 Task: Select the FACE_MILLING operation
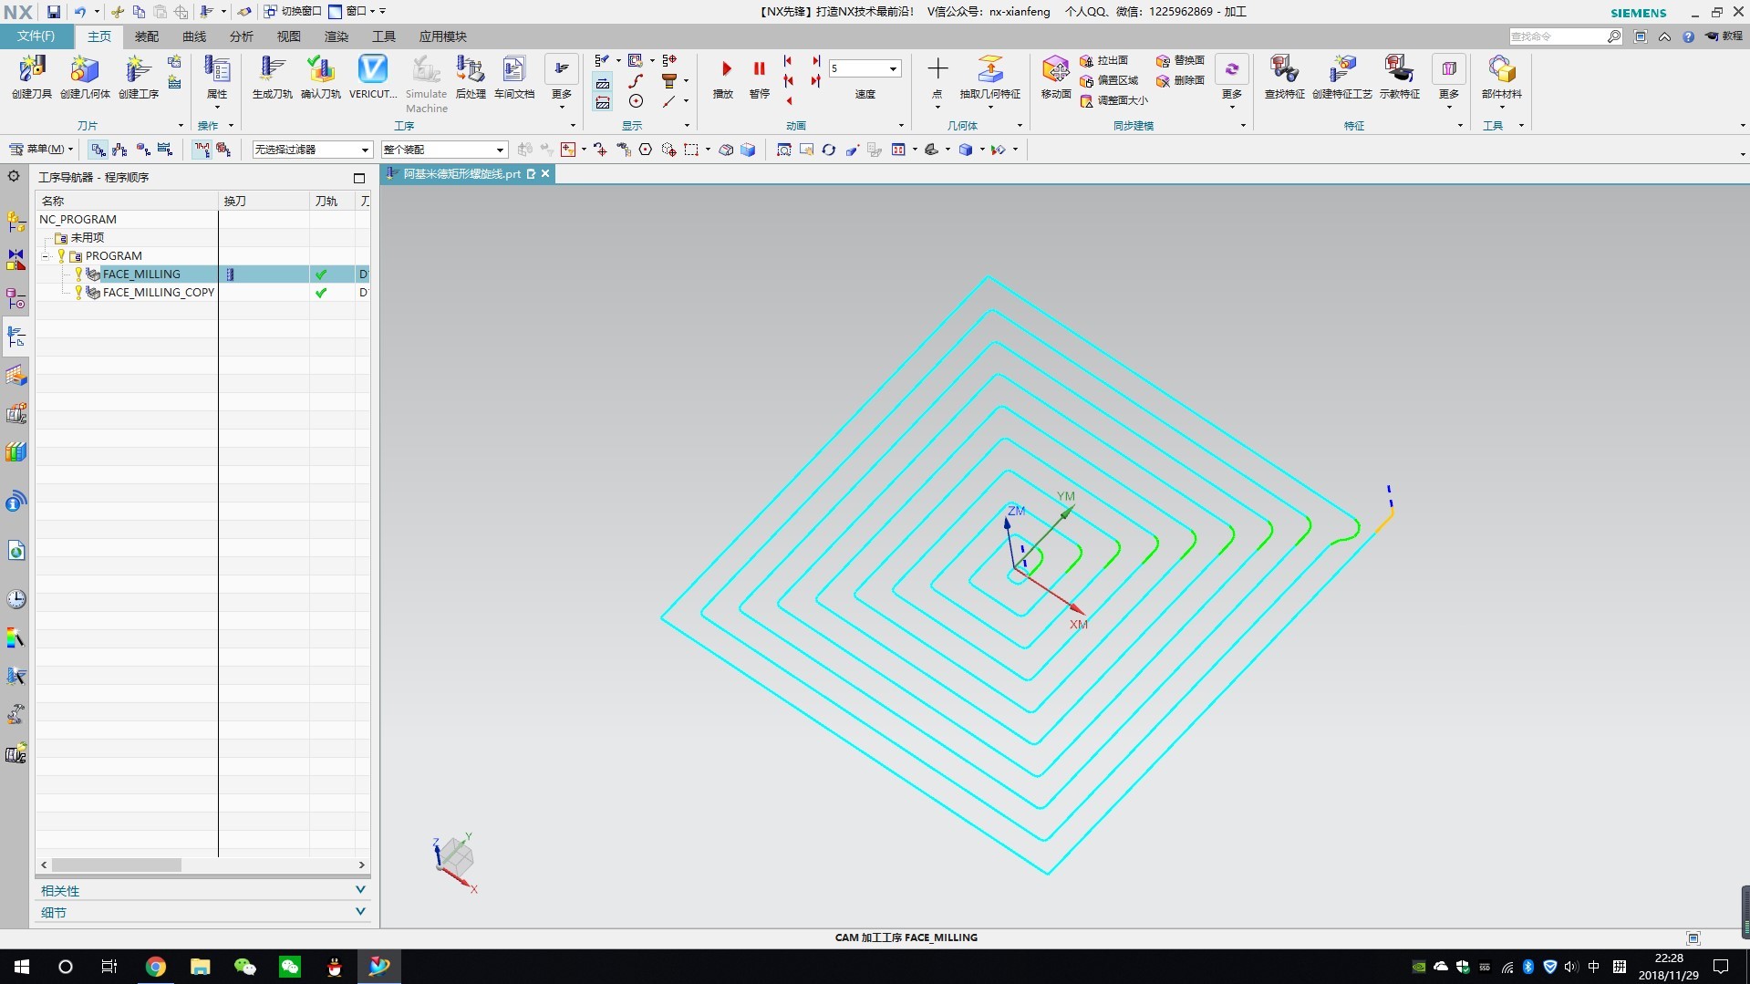(x=141, y=274)
